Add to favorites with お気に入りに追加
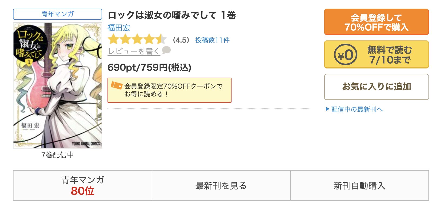Viewport: 436px width, 207px height. [x=376, y=87]
